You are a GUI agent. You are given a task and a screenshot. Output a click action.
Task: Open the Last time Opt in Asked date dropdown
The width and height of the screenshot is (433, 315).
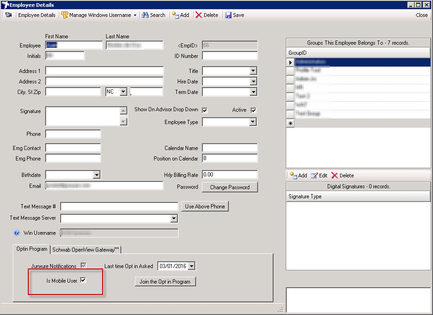click(191, 266)
